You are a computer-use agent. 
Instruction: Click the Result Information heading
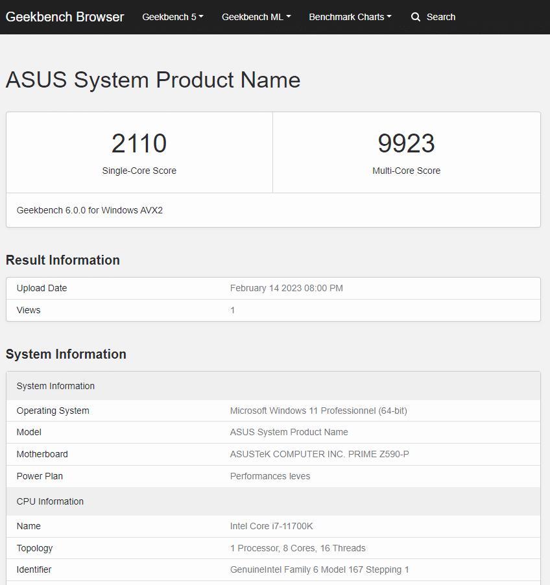tap(63, 260)
